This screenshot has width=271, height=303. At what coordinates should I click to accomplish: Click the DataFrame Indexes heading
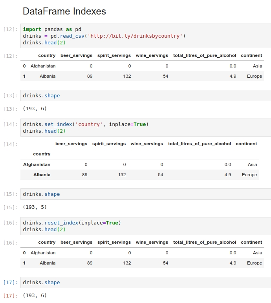tap(64, 11)
